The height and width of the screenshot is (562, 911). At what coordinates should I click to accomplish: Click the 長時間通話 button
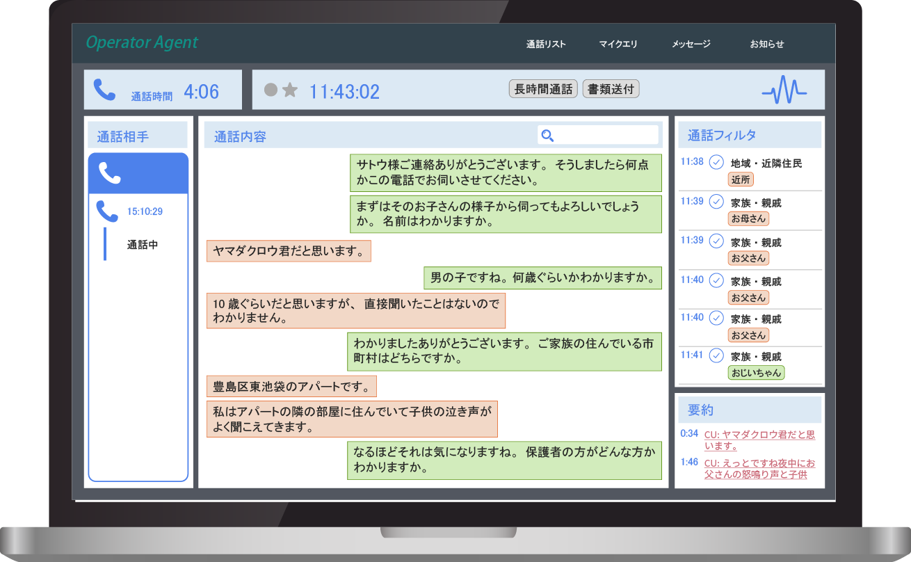(x=543, y=89)
